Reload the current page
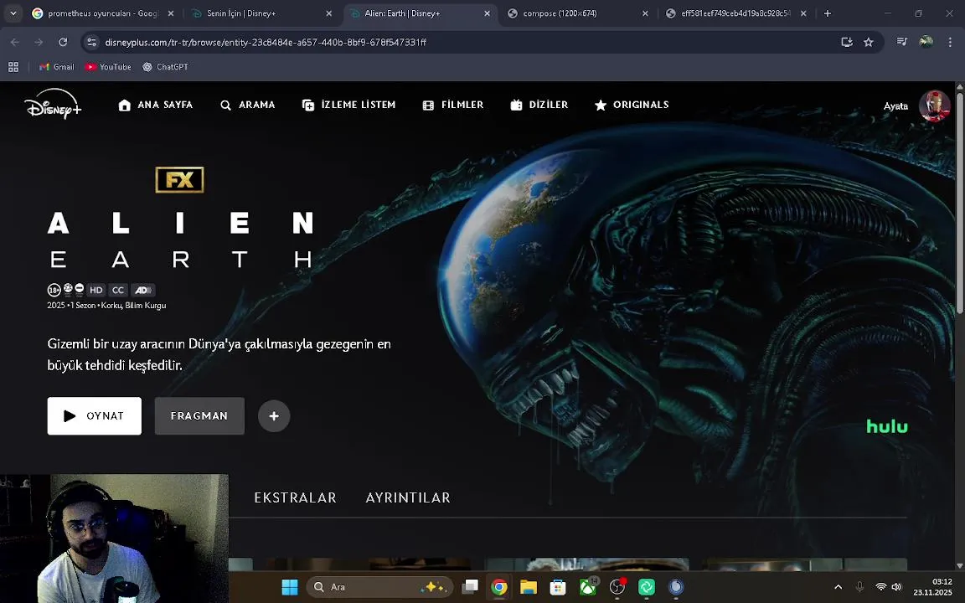This screenshot has width=965, height=603. pyautogui.click(x=63, y=43)
